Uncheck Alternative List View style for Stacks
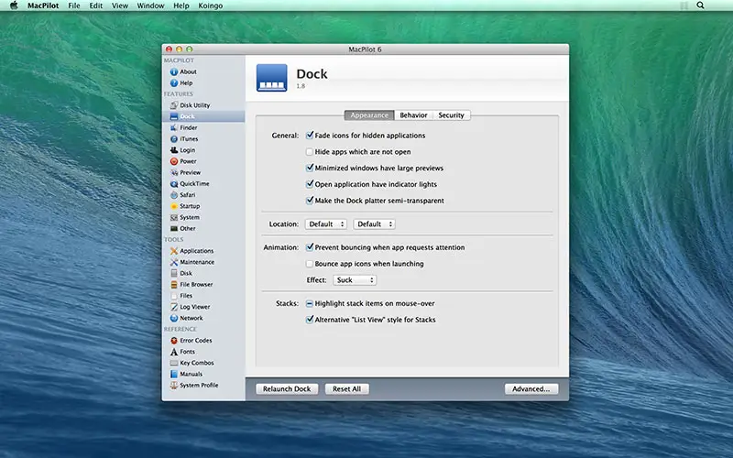733x458 pixels. (x=310, y=320)
